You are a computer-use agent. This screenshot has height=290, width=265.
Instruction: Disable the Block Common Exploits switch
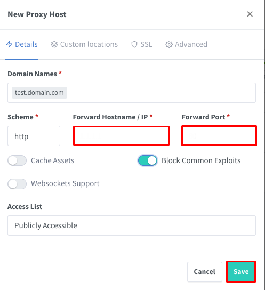(148, 160)
